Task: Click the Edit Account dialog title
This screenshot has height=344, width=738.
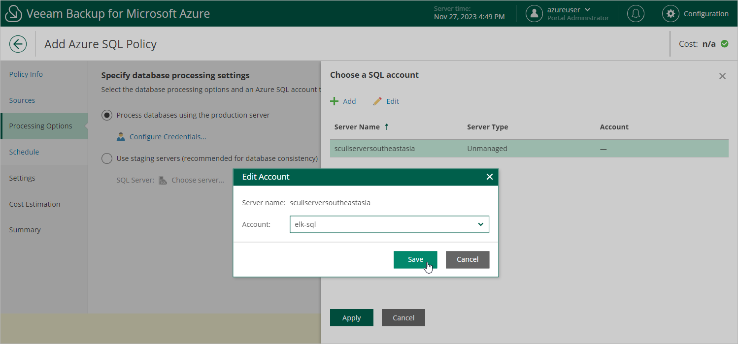Action: [266, 177]
